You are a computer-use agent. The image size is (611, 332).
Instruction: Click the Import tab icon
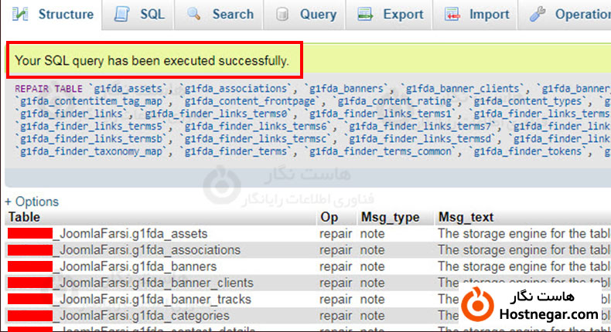pos(452,14)
